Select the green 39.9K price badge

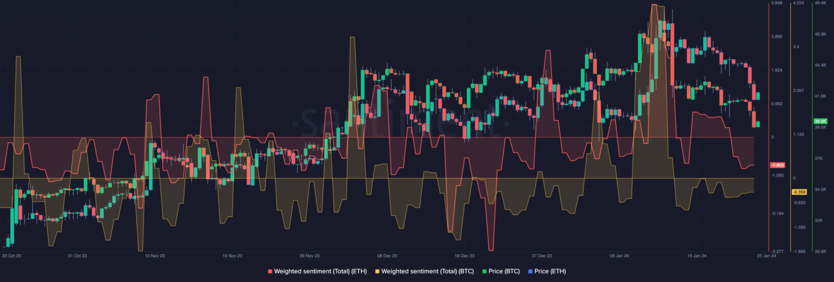tap(820, 121)
